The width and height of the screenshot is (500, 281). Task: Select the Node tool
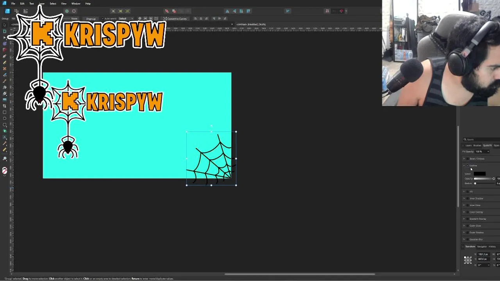[x=5, y=37]
